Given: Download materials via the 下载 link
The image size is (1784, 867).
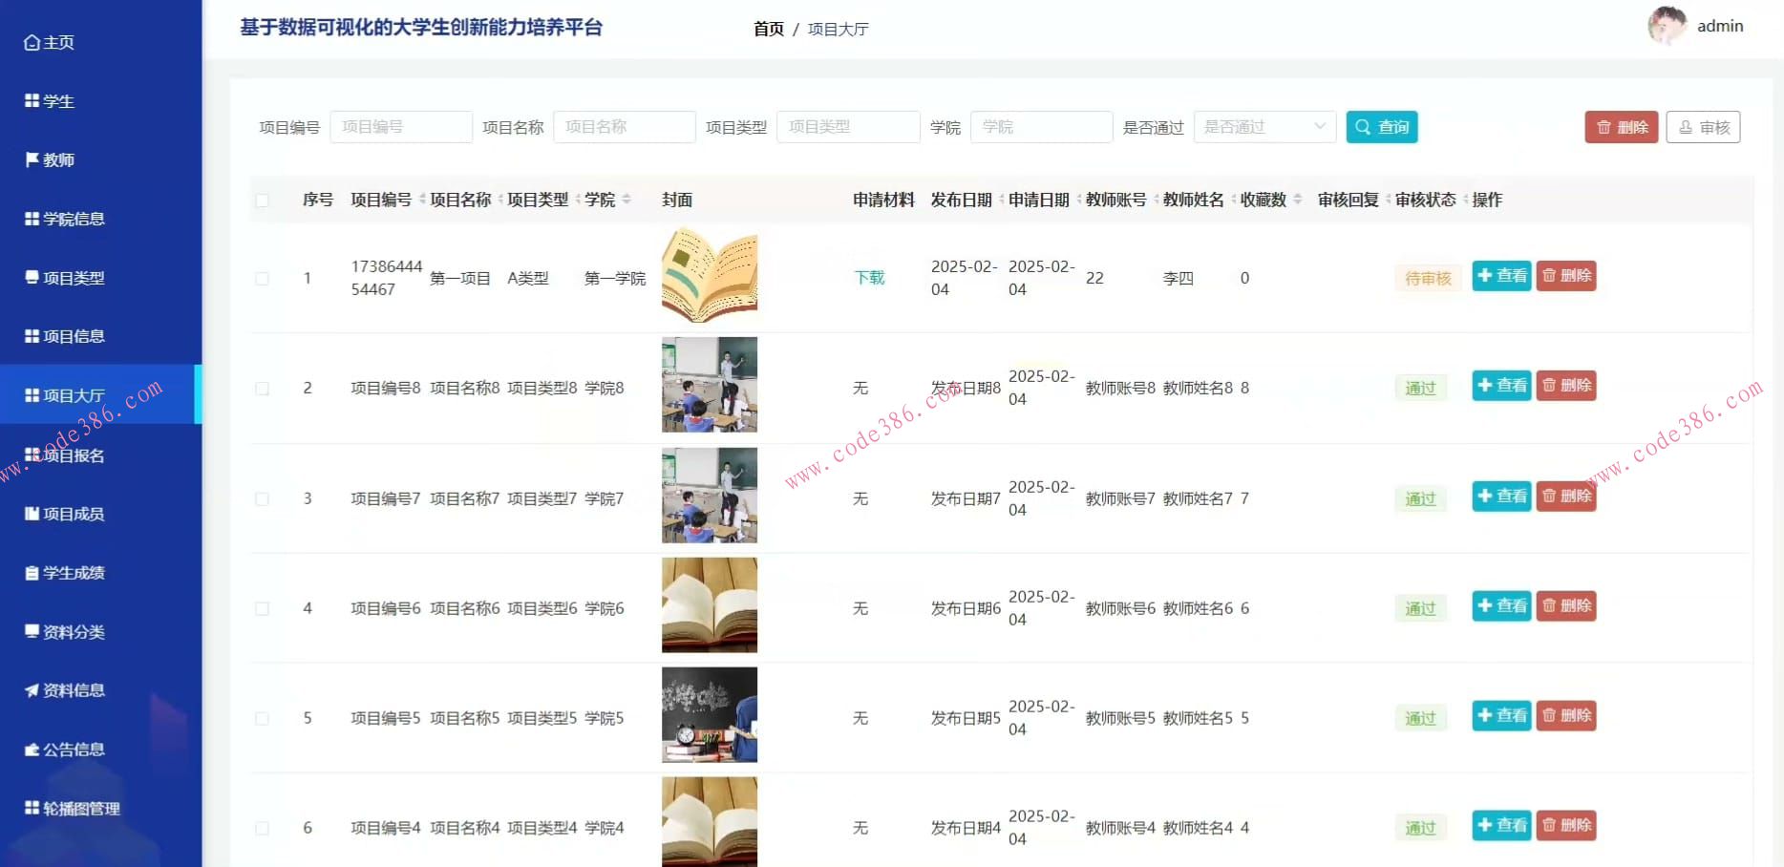Looking at the screenshot, I should [x=870, y=278].
